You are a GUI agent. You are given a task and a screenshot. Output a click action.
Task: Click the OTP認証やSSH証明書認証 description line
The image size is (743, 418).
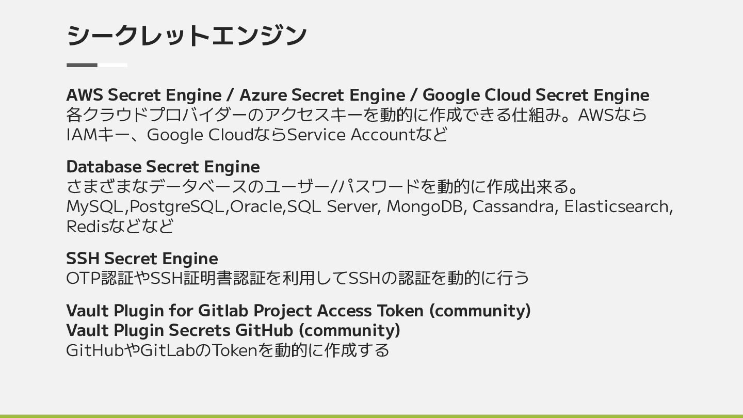click(297, 278)
